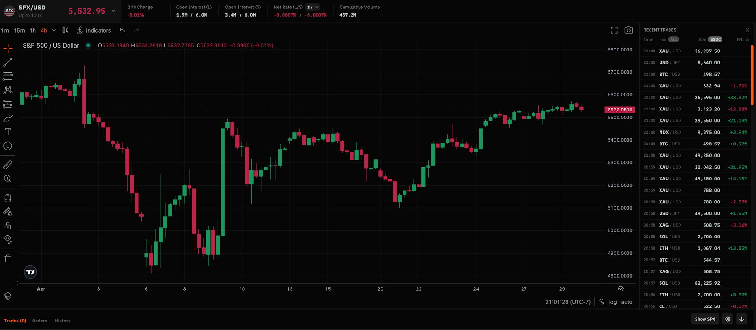This screenshot has height=330, width=756.
Task: Click the SOL/USD 82,225.92 trade row
Action: click(695, 283)
